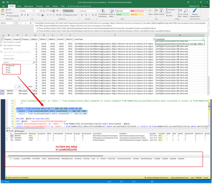The width and height of the screenshot is (212, 184).
Task: Toggle Italic formatting
Action: click(x=25, y=15)
